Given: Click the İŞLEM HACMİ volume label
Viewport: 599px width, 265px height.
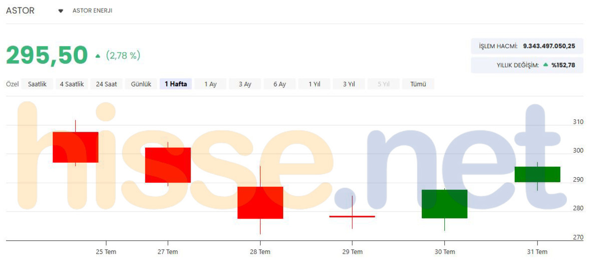Looking at the screenshot, I should tap(498, 46).
